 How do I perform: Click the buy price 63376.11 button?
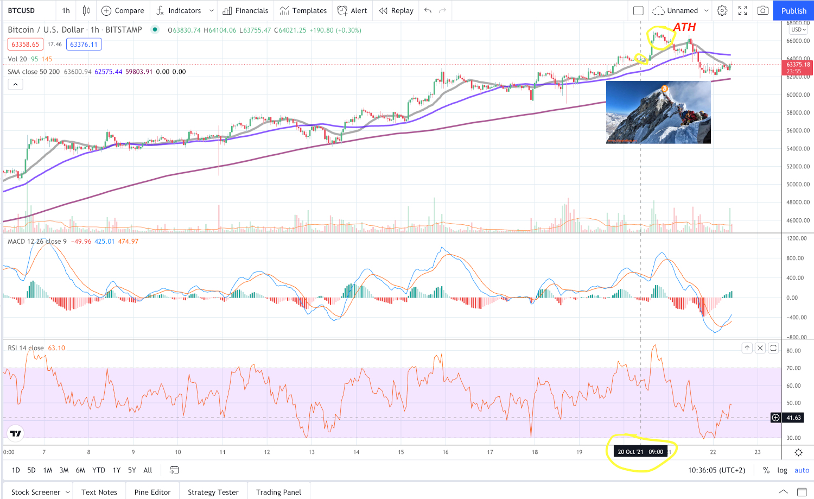coord(84,45)
